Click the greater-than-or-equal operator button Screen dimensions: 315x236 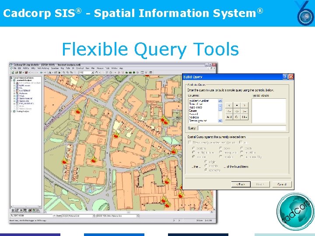pos(245,111)
